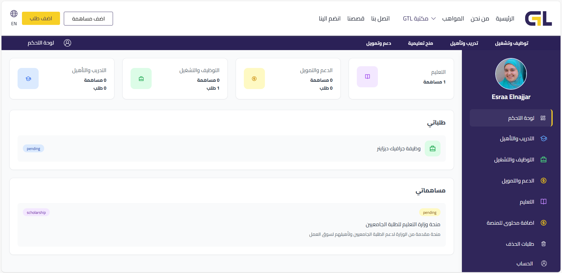Expand the مكتبة GTL dropdown menu
The image size is (562, 273).
(419, 19)
